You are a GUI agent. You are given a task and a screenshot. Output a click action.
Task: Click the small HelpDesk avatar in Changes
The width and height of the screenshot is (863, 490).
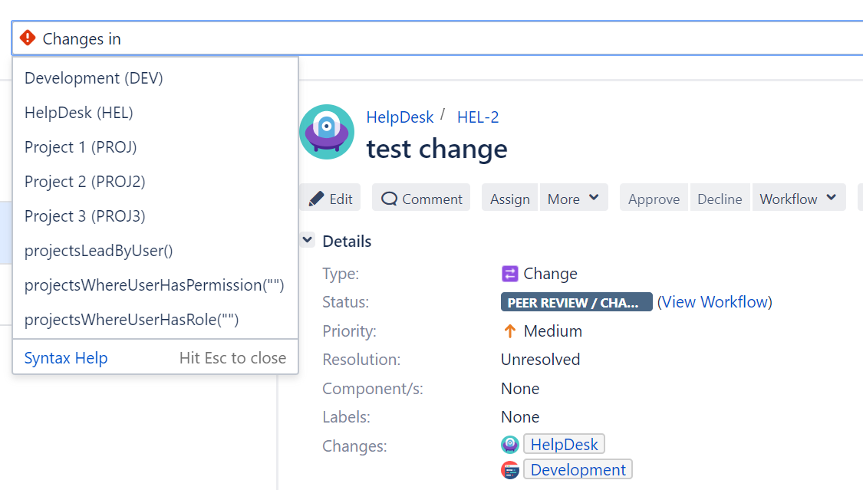click(x=509, y=444)
